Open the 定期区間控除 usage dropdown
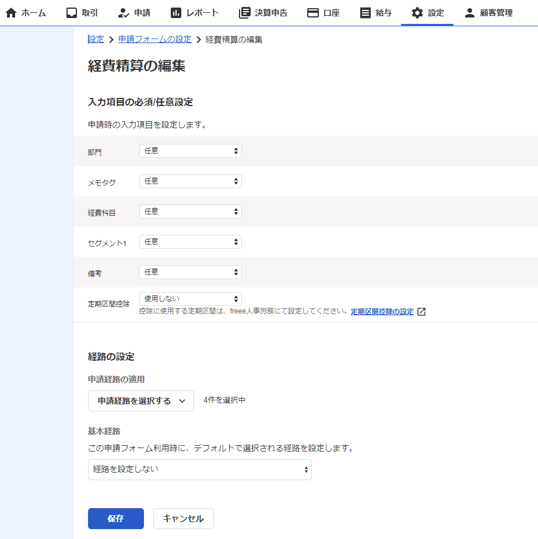Screen dimensions: 538x539 coord(191,299)
